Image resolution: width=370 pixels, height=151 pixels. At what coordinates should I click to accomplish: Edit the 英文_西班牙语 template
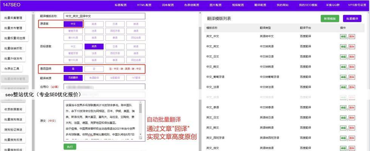[x=343, y=138]
